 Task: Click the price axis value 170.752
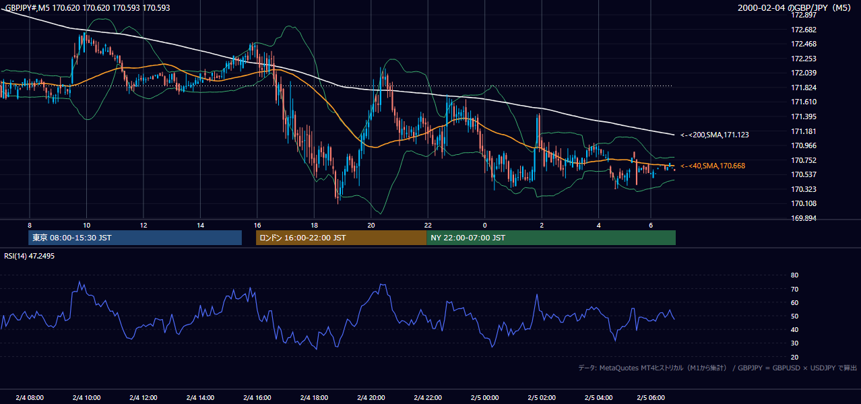coord(804,160)
